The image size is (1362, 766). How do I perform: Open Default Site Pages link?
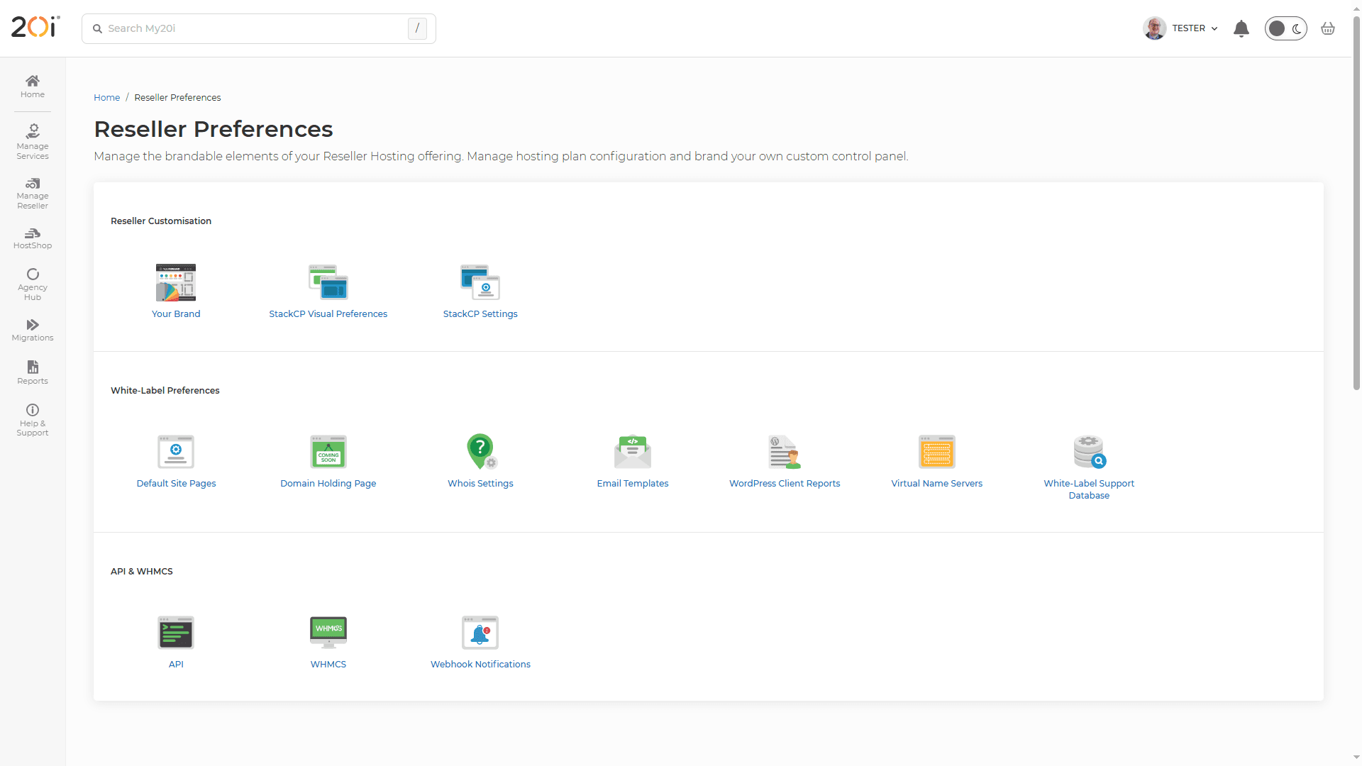point(176,484)
